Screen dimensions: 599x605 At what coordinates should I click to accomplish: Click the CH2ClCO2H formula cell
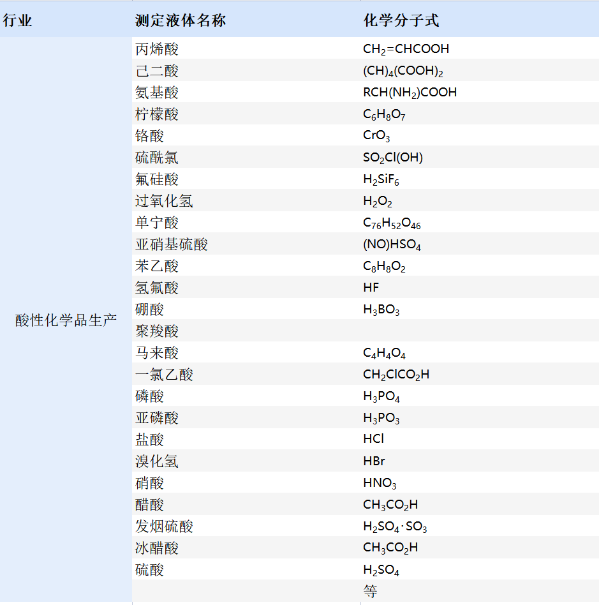[396, 375]
